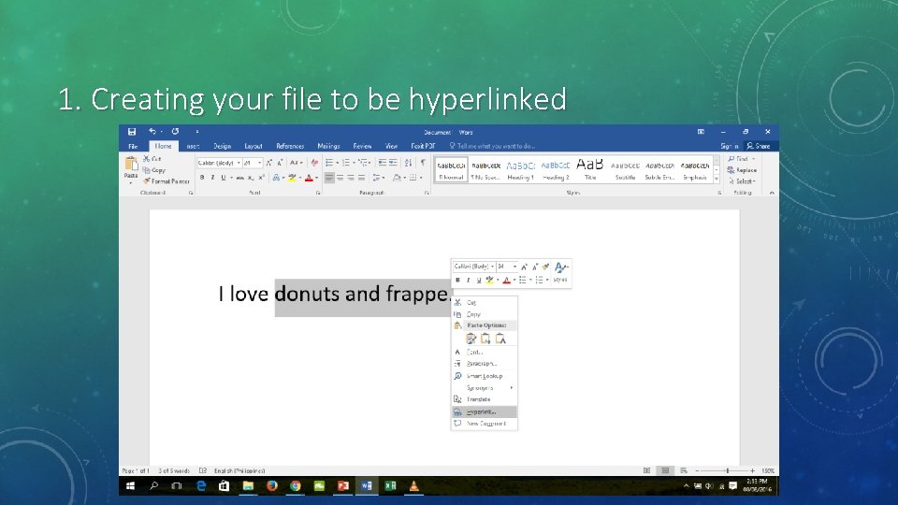Image resolution: width=898 pixels, height=505 pixels.
Task: Toggle Justify alignment in the ribbon
Action: tap(361, 178)
